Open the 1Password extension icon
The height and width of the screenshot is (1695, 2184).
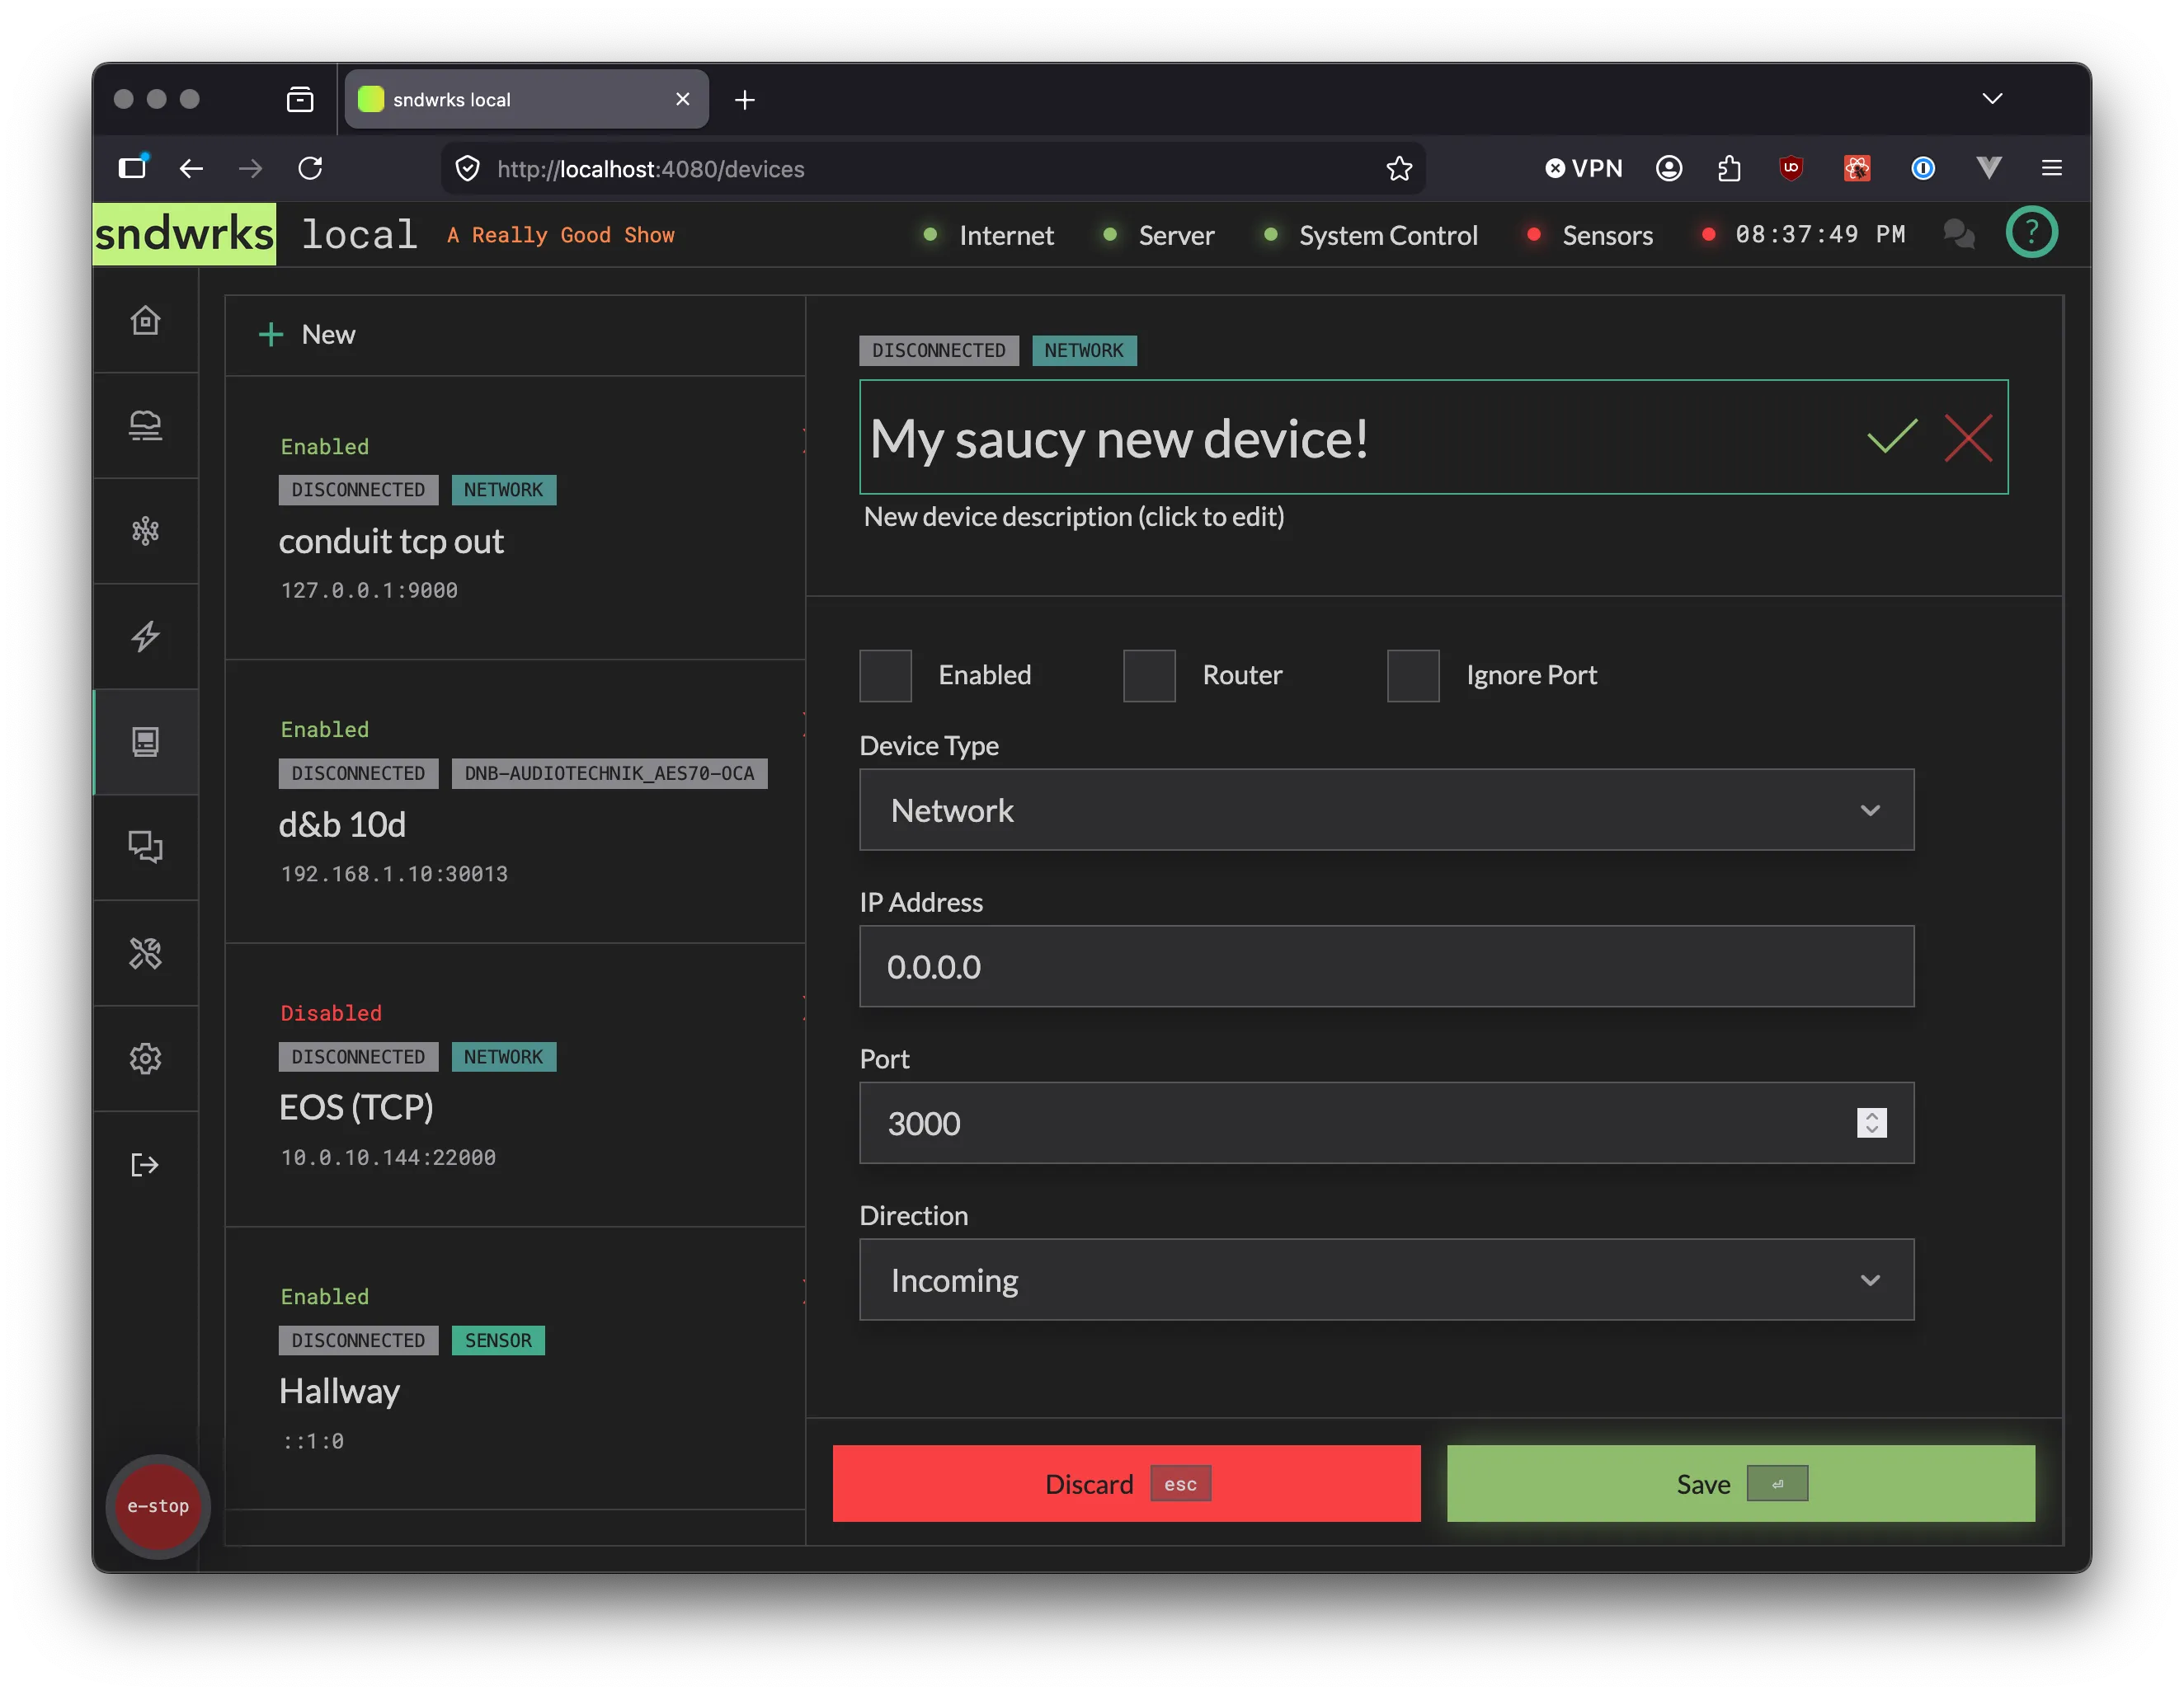pyautogui.click(x=1922, y=168)
